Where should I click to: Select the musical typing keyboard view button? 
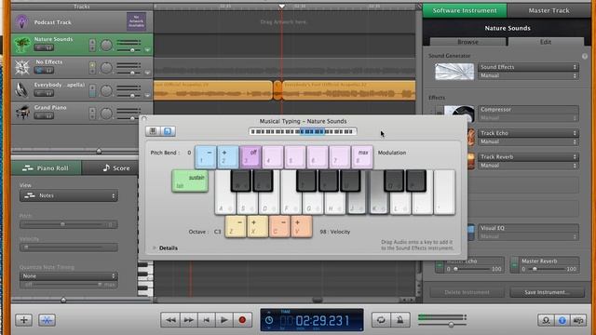point(168,131)
